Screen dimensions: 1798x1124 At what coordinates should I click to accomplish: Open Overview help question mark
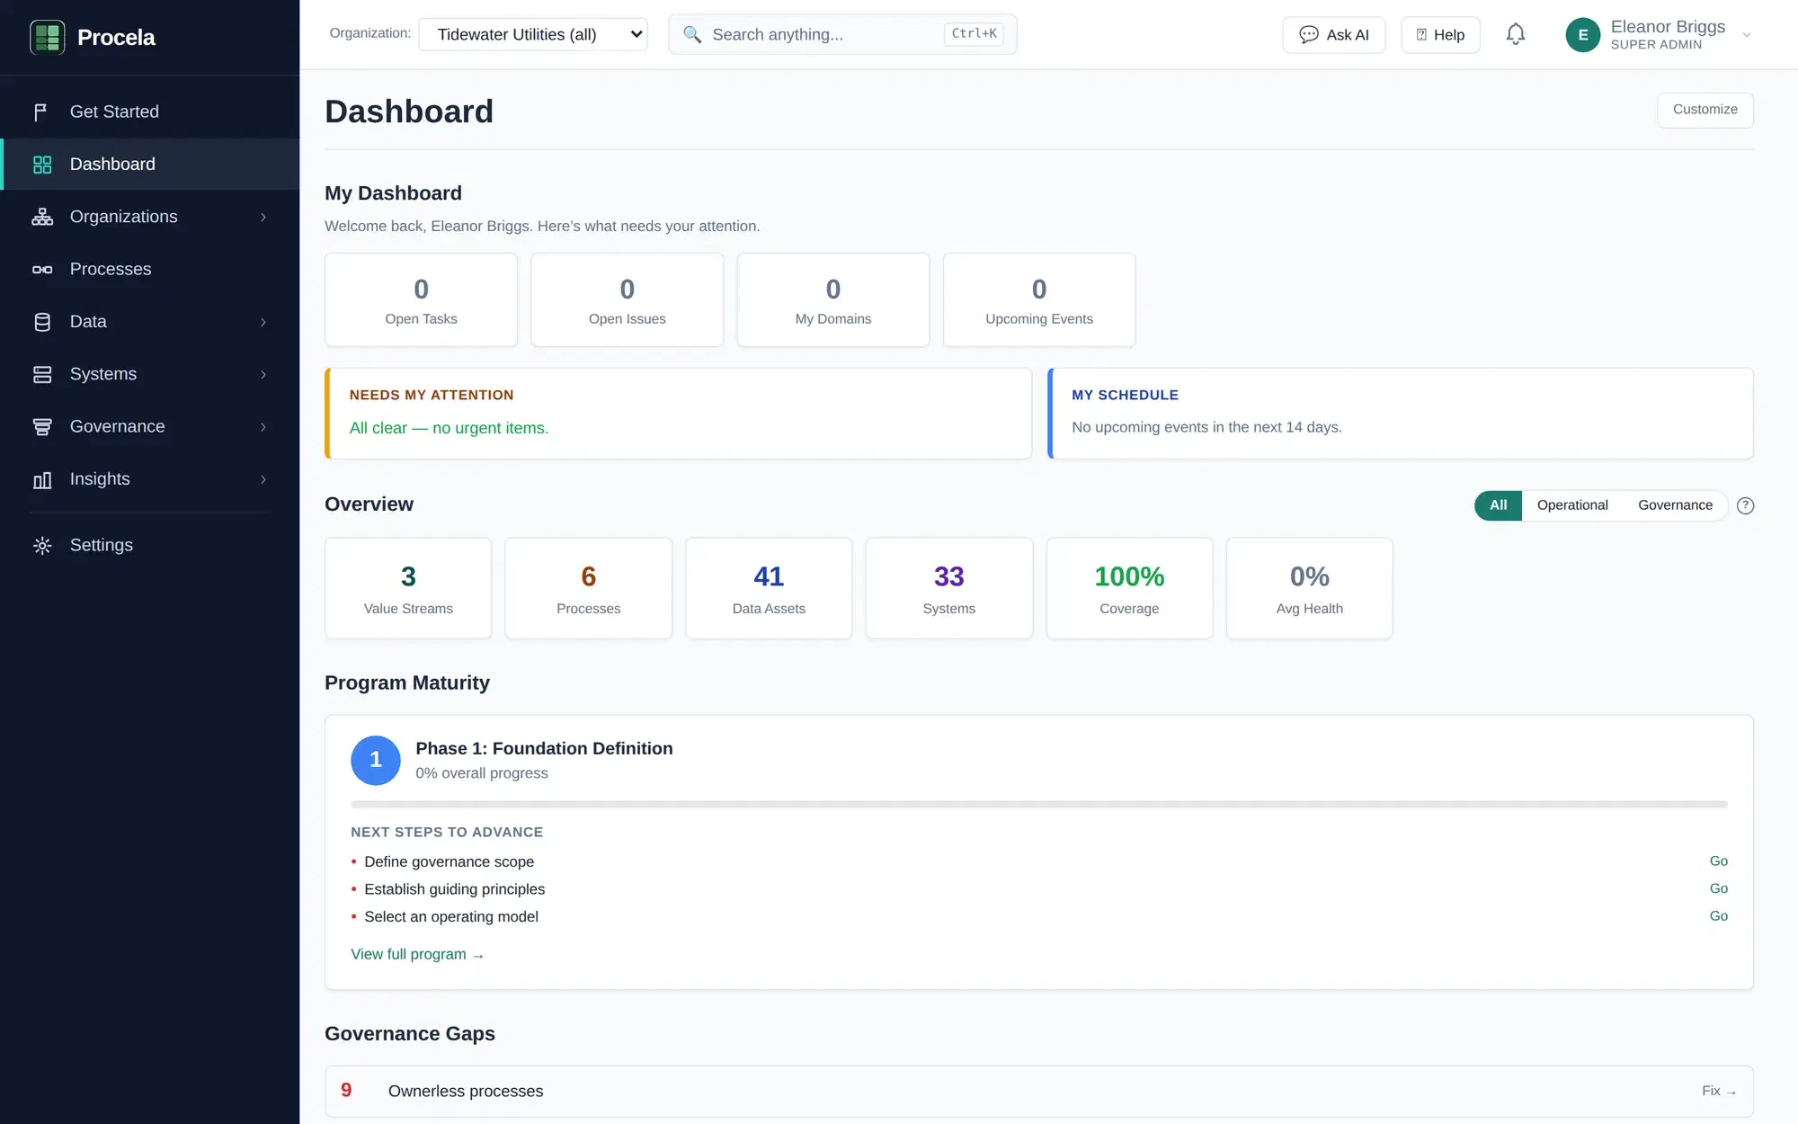1745,505
